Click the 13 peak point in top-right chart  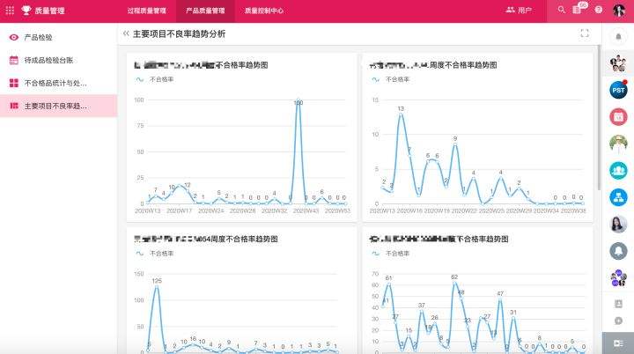[401, 114]
